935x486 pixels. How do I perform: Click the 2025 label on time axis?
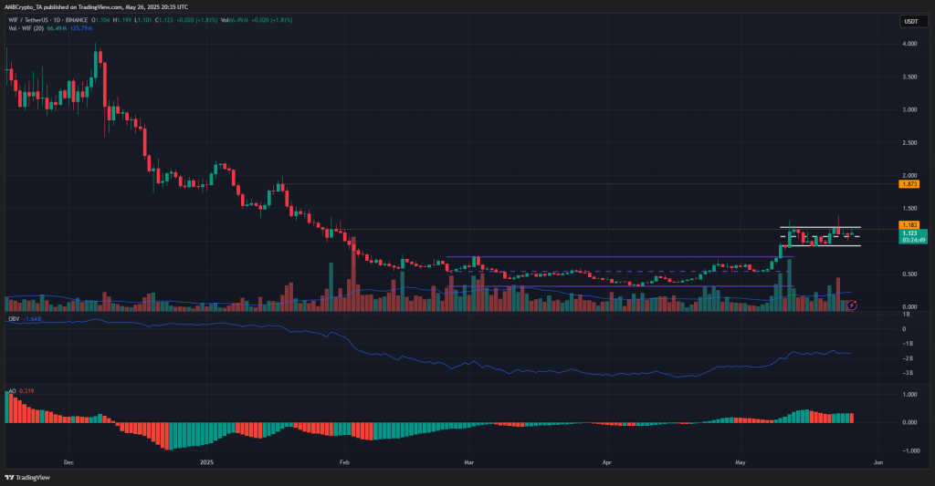[x=206, y=462]
